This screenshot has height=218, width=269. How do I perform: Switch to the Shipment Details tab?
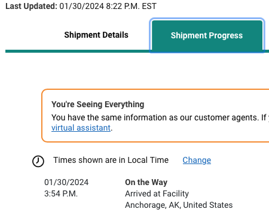click(96, 35)
